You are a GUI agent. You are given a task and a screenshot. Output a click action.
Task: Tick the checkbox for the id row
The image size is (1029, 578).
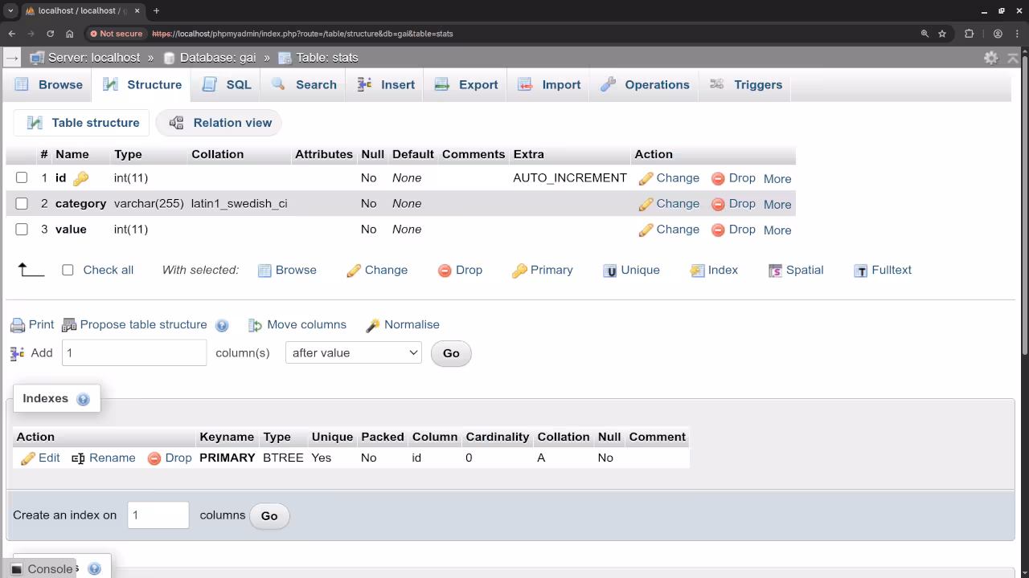tap(21, 177)
